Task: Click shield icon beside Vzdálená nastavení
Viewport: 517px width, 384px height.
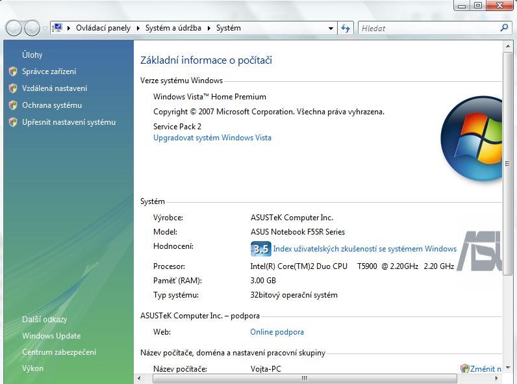Action: (x=13, y=88)
